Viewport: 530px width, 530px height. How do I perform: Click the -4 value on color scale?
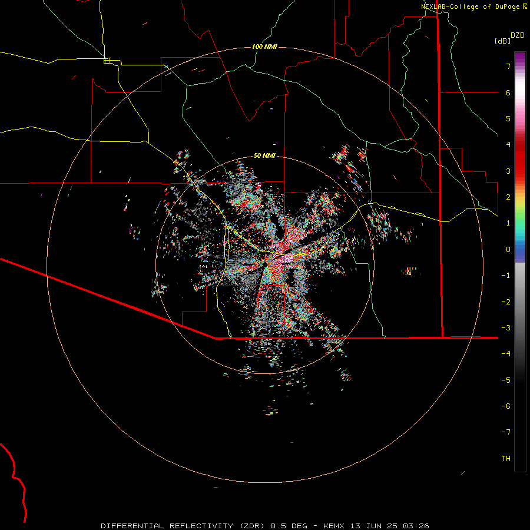[506, 354]
